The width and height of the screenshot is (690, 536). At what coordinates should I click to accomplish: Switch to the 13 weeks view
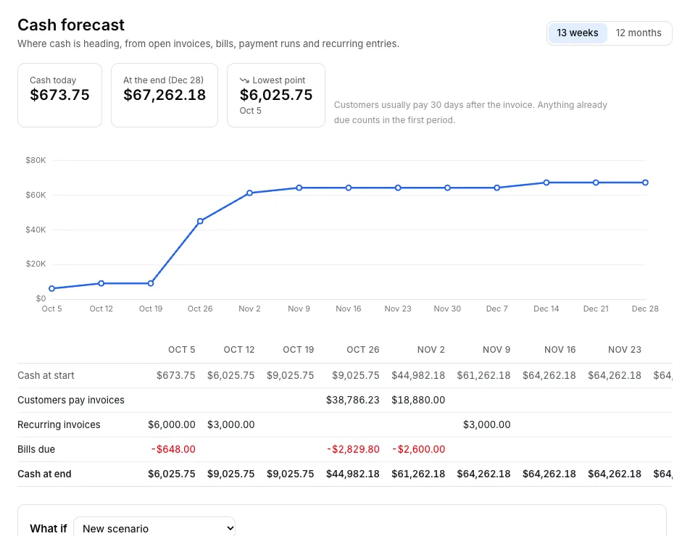click(x=578, y=33)
